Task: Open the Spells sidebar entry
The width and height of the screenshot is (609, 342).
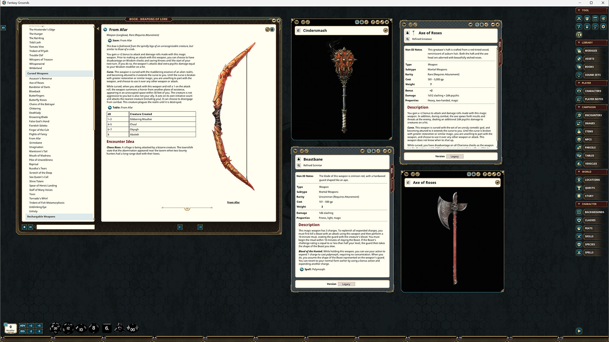Action: [x=589, y=252]
